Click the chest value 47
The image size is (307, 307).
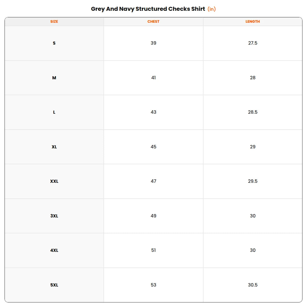tap(153, 181)
